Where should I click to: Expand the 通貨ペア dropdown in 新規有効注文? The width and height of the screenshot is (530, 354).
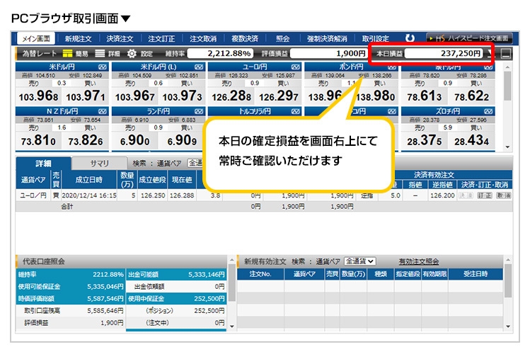pyautogui.click(x=360, y=261)
